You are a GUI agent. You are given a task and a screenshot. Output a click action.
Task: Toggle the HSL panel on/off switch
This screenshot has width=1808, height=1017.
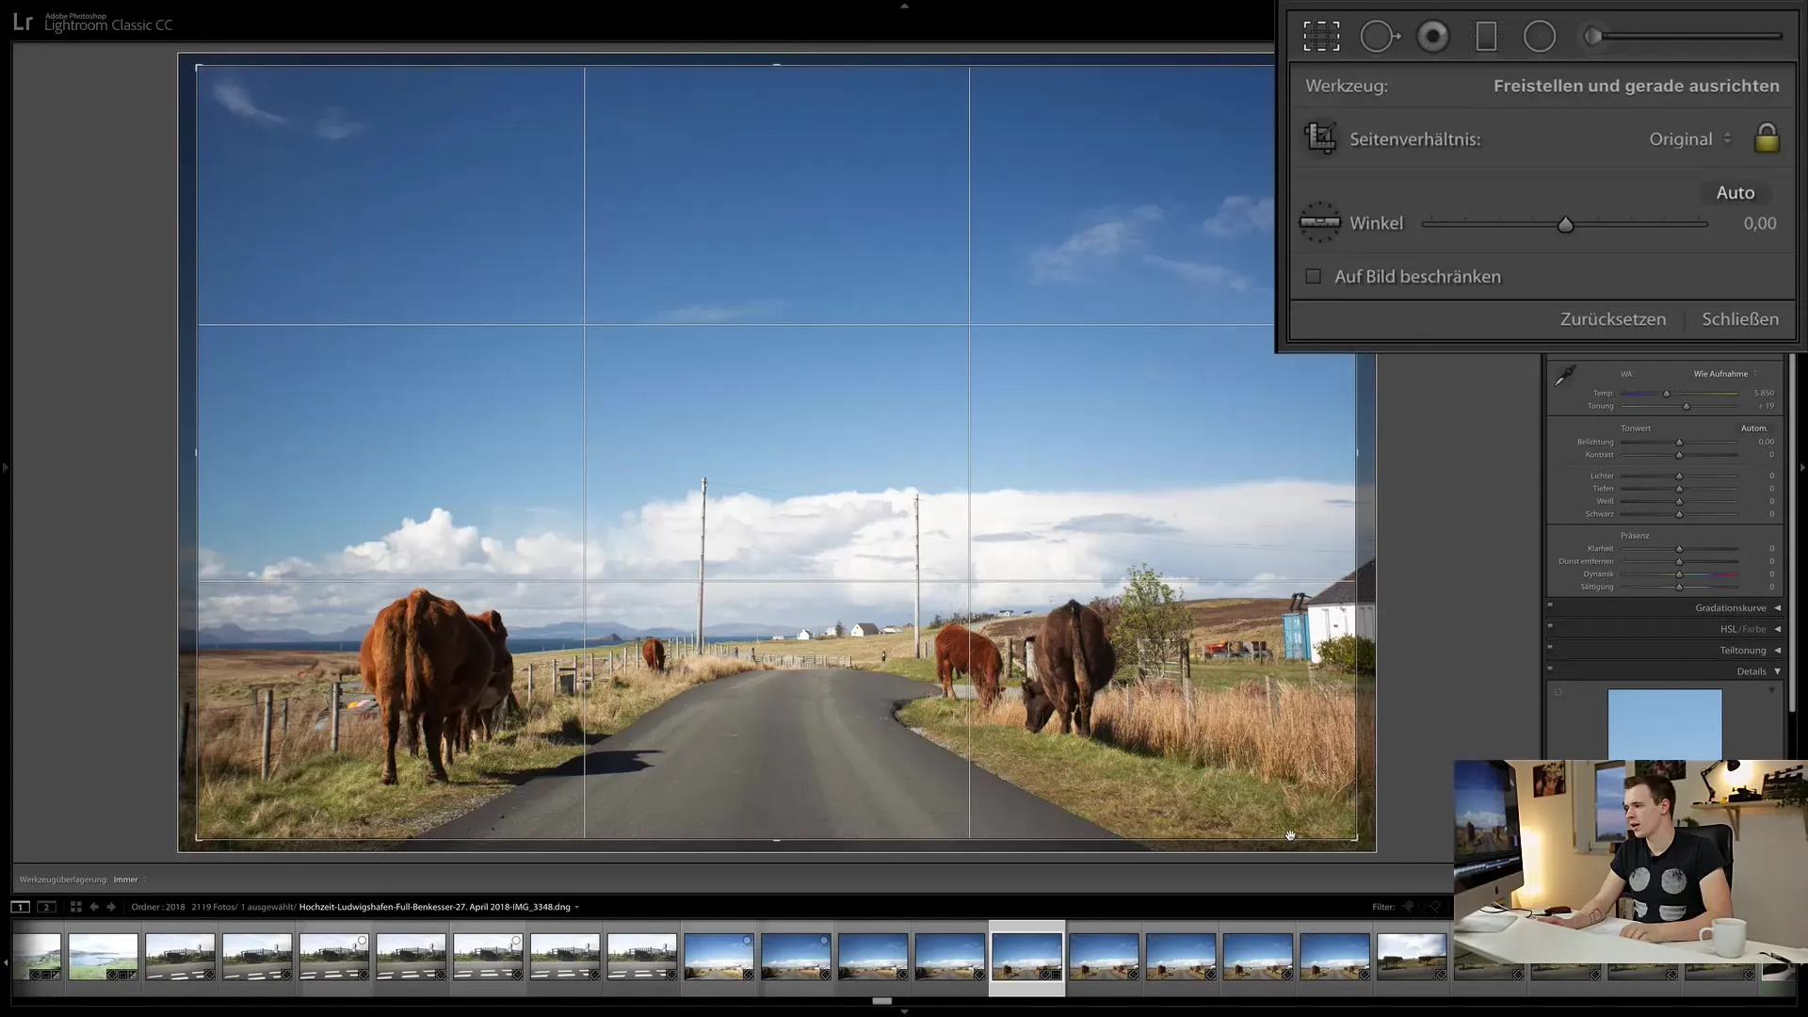(x=1550, y=626)
